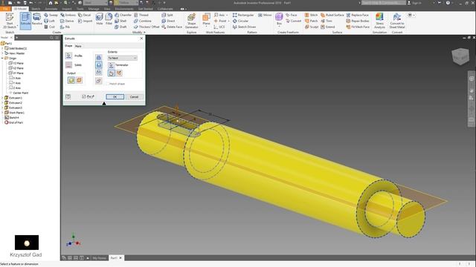Screen dimensions: 476x267
Task: Open the Extents To Next dropdown
Action: [122, 58]
